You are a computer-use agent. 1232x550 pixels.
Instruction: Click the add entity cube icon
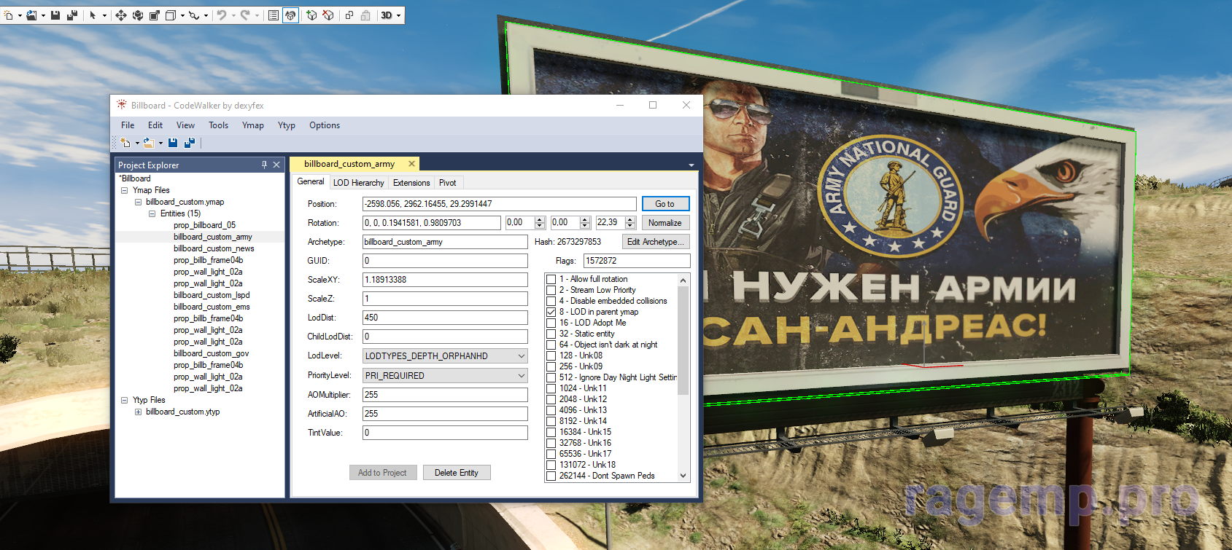tap(311, 15)
